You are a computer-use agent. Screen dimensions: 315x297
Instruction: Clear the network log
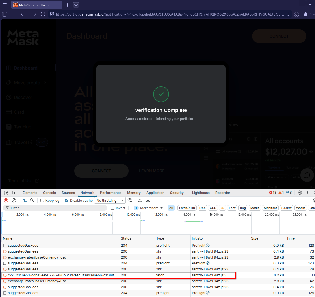[14, 200]
